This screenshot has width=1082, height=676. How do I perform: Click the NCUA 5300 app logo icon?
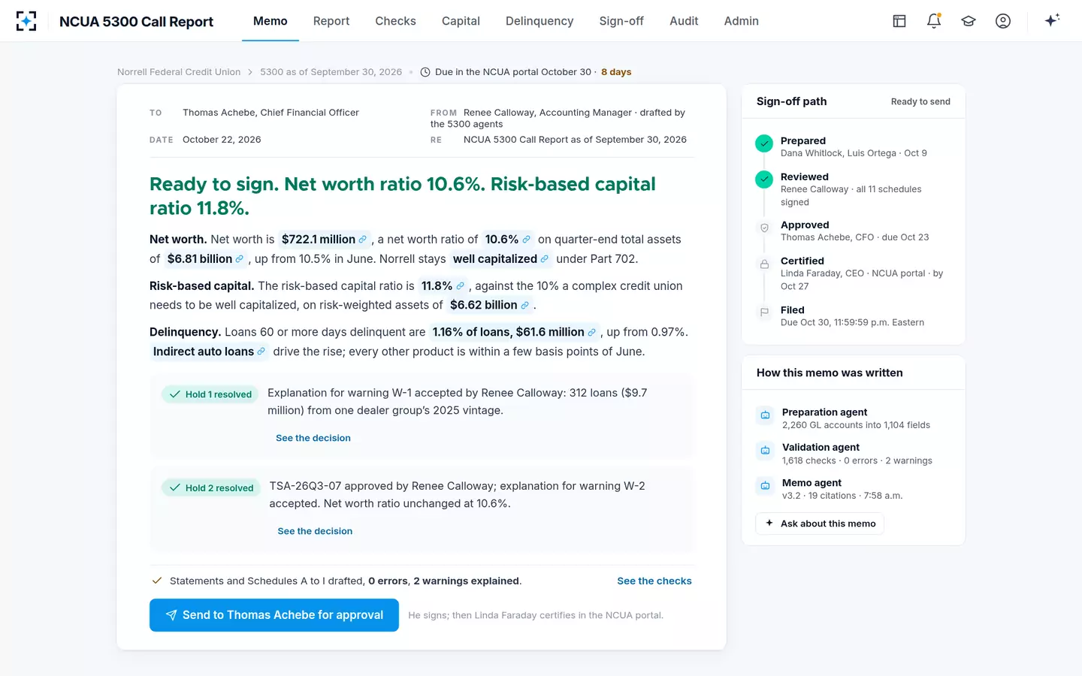tap(26, 21)
